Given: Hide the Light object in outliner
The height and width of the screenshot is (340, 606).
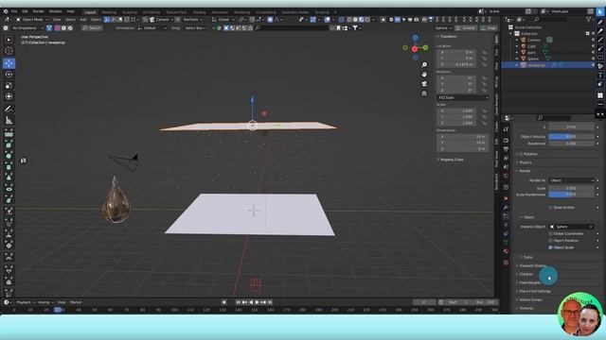Looking at the screenshot, I should coord(593,46).
